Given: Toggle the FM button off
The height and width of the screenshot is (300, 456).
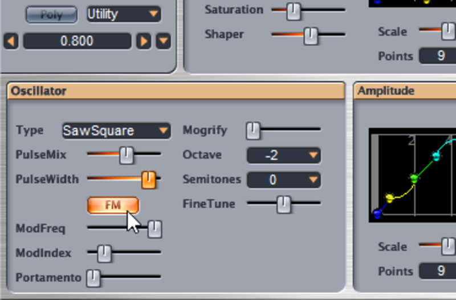Looking at the screenshot, I should [113, 205].
